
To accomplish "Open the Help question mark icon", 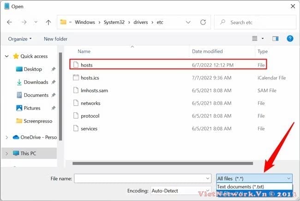I will [290, 39].
